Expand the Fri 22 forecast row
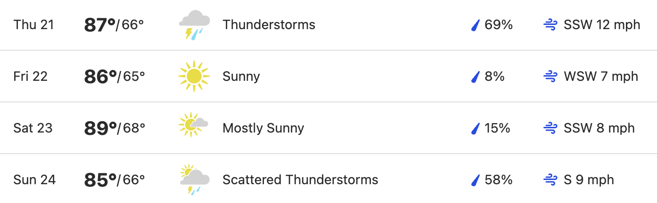 click(328, 76)
